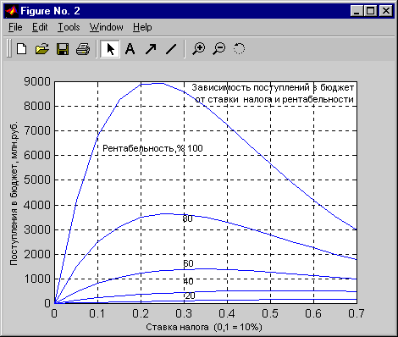Click the curve label '80'

[x=187, y=218]
